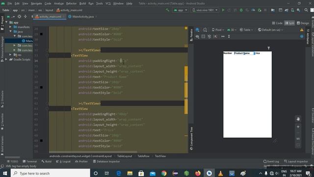Start debugging with the green bug icon
The image size is (314, 177).
tap(241, 10)
